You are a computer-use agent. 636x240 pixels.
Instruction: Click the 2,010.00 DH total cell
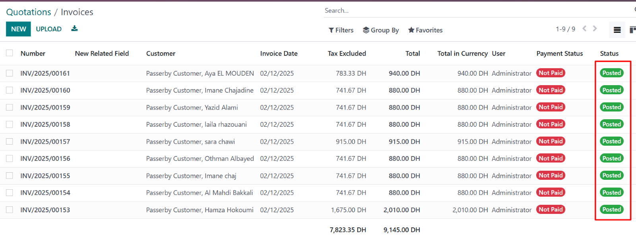pyautogui.click(x=401, y=210)
